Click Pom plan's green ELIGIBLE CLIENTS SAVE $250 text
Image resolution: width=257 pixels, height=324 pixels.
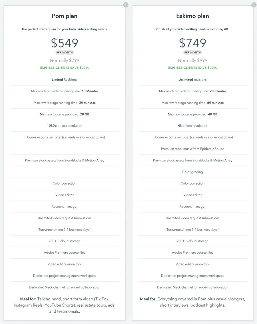(x=65, y=67)
